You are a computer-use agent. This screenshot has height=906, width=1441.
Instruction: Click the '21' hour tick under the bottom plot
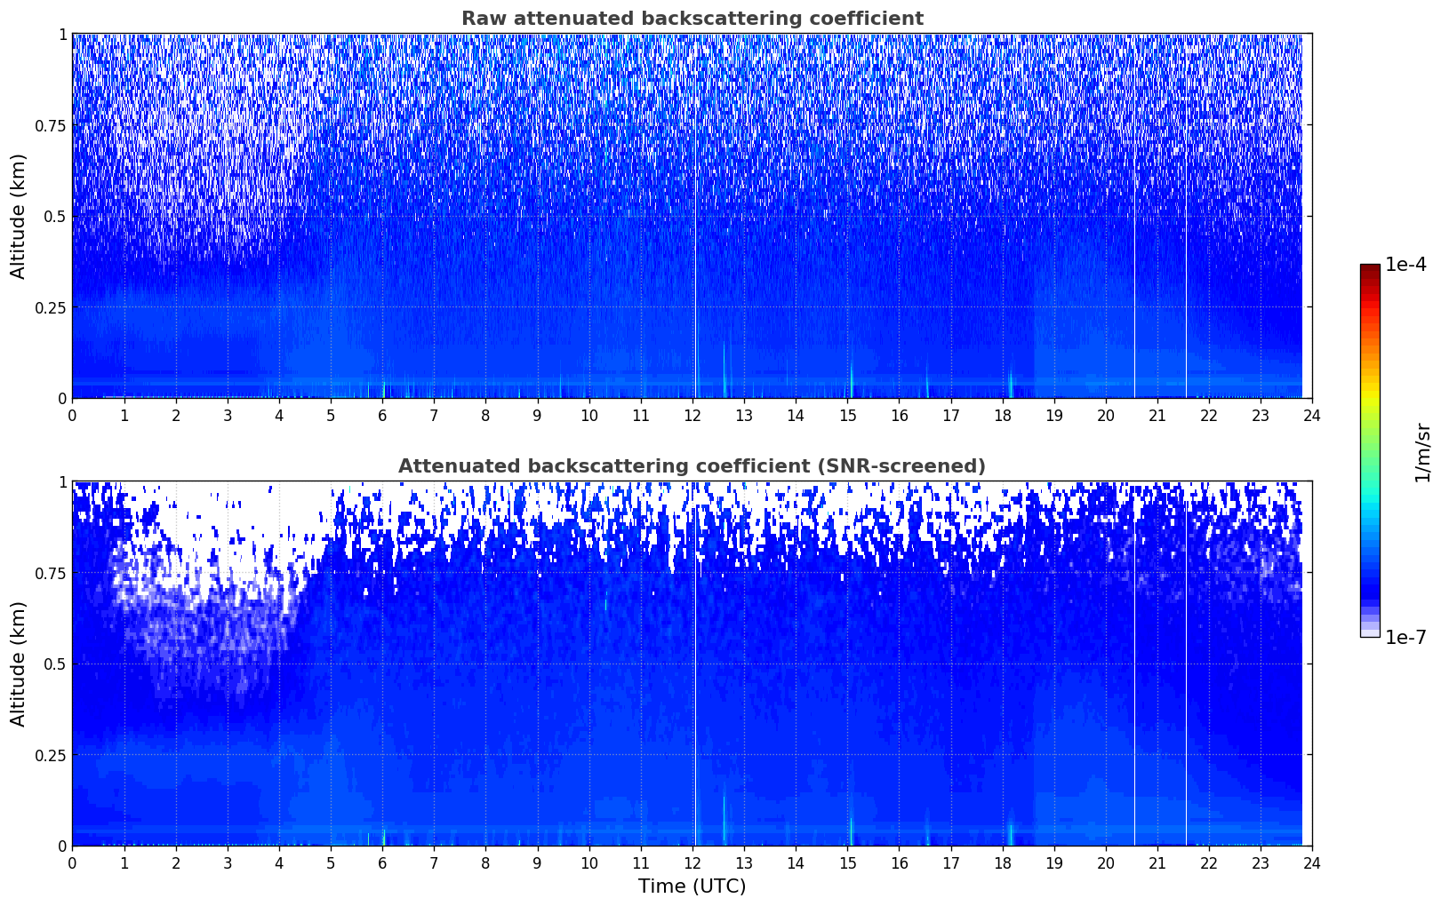coord(1157,863)
